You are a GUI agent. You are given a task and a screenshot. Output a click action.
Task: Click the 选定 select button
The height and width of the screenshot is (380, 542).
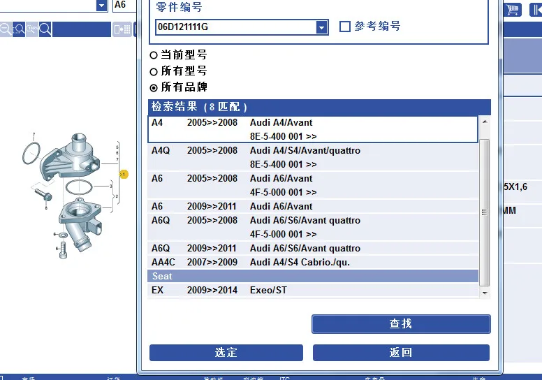226,353
